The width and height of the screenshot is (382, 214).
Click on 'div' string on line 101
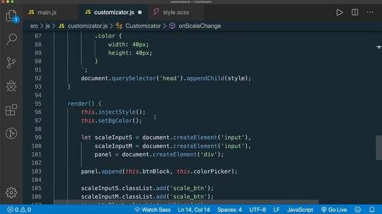[x=208, y=155]
